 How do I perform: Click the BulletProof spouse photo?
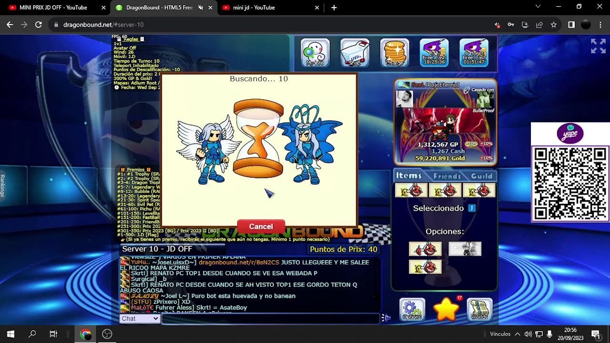coord(486,99)
